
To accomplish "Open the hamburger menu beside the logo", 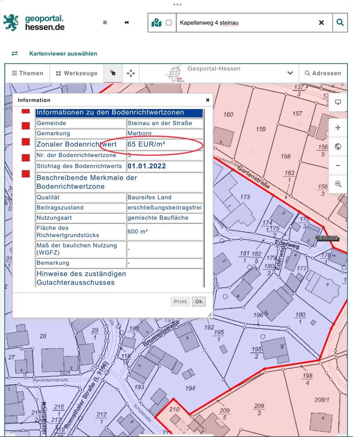I will pos(105,22).
